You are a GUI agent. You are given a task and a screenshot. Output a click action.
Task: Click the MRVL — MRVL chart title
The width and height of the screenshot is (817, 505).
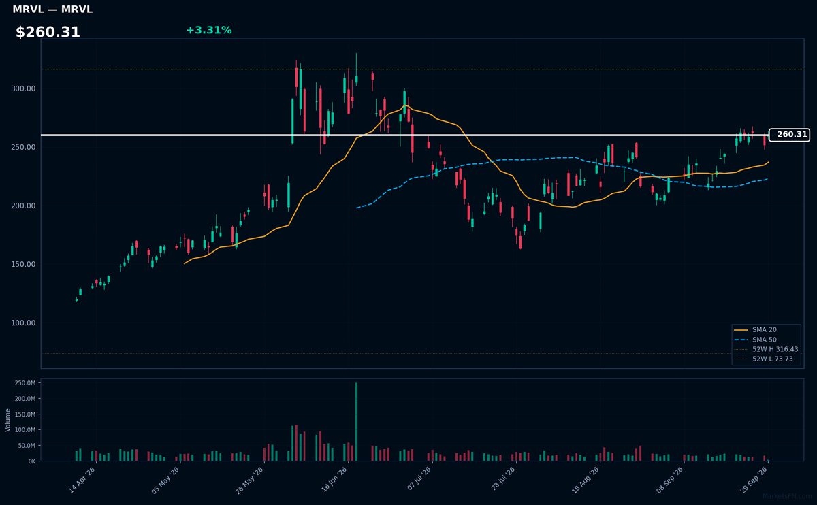point(52,10)
